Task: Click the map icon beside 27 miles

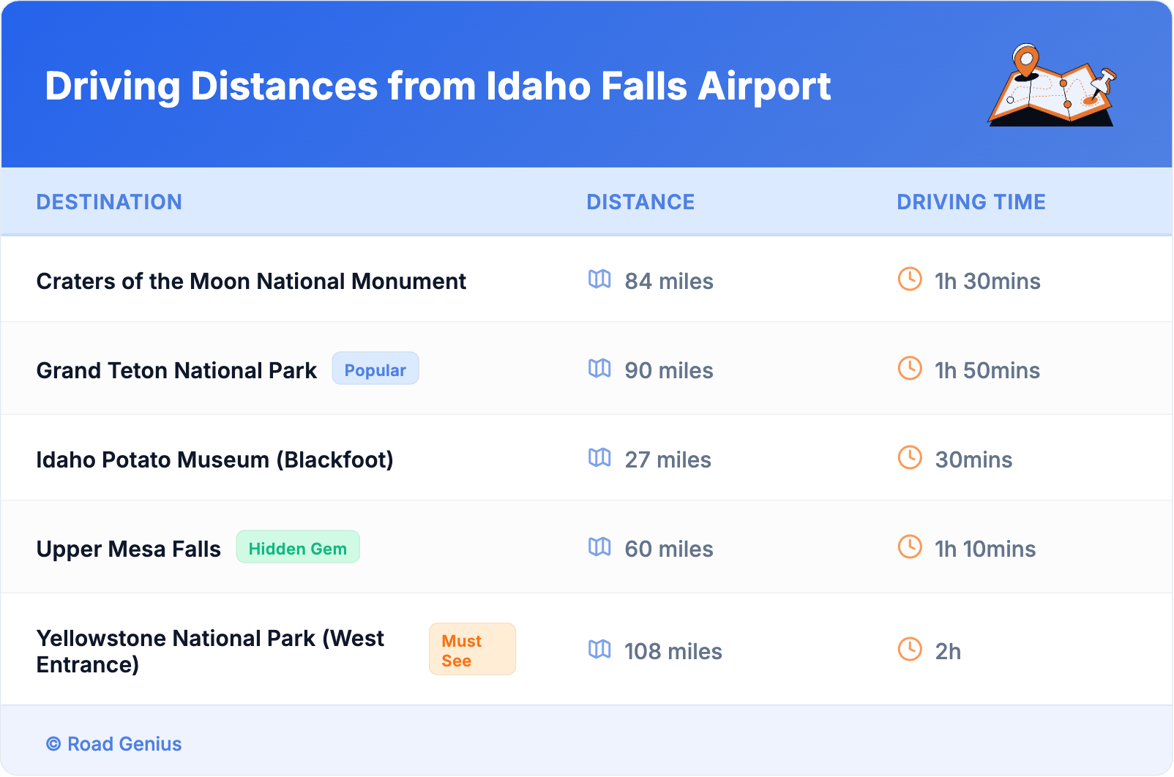Action: click(x=599, y=458)
